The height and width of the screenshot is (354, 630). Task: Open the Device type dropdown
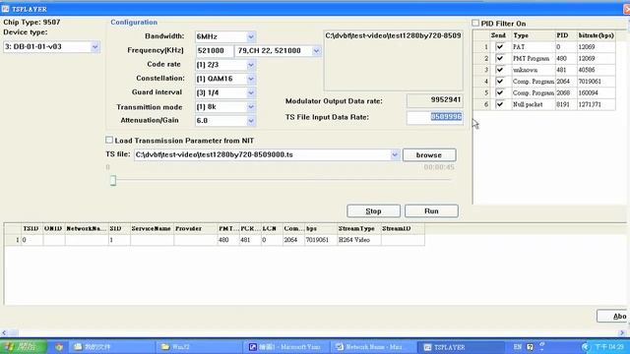pos(94,47)
